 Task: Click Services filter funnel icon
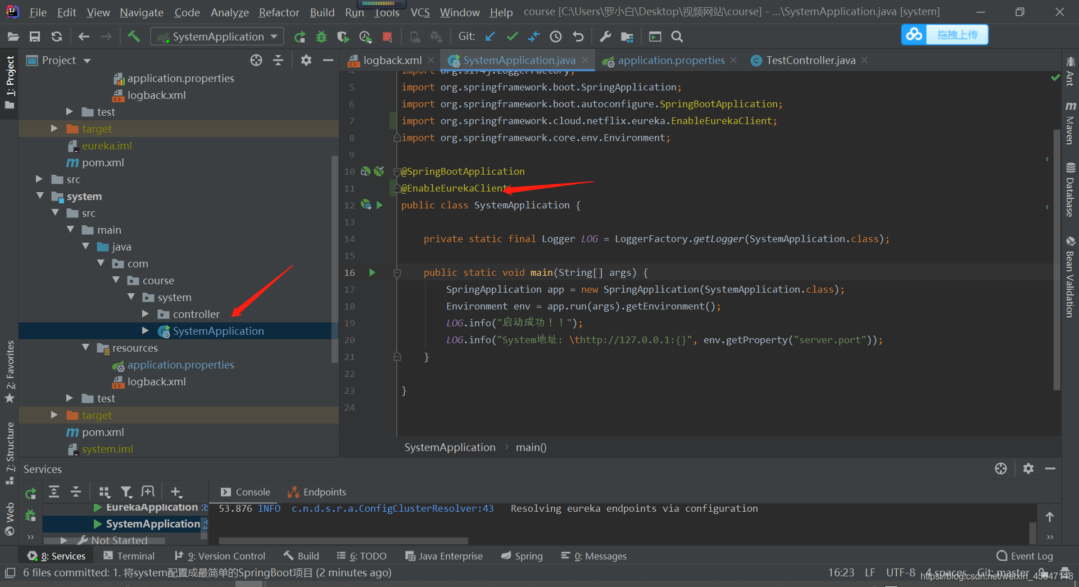pos(126,492)
